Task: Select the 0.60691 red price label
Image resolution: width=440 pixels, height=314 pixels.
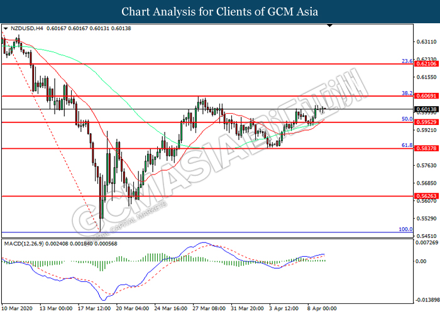Action: pos(426,96)
